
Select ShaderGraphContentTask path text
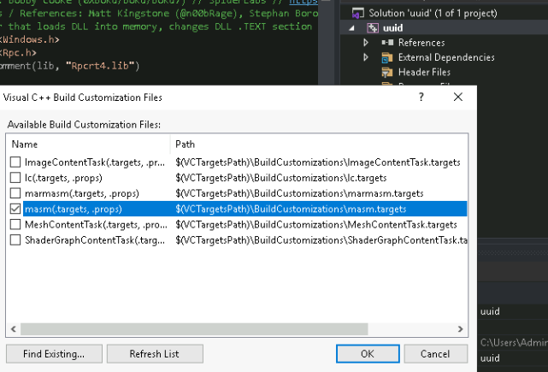[x=321, y=239]
